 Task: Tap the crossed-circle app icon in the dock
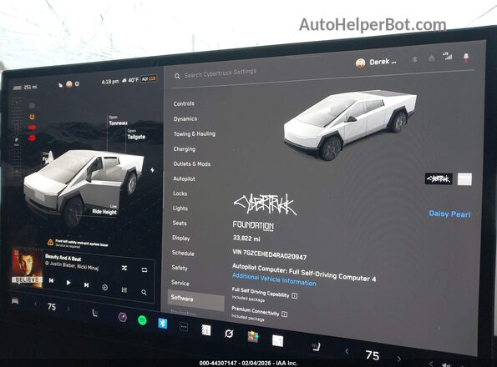pyautogui.click(x=229, y=334)
